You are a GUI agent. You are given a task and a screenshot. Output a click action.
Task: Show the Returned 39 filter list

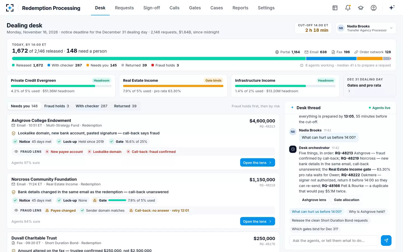tap(125, 106)
